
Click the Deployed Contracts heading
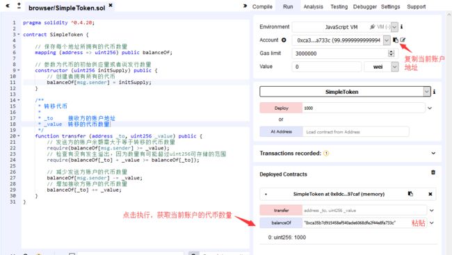click(283, 174)
